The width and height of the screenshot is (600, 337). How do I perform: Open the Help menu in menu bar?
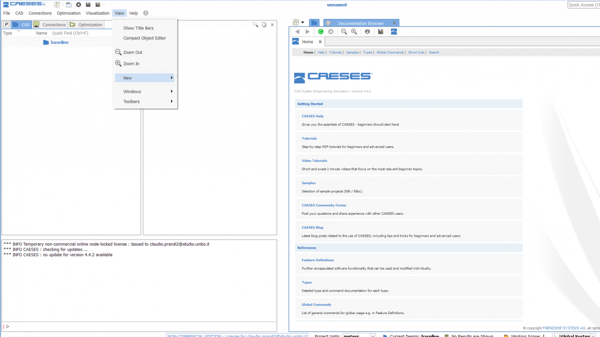coord(133,13)
